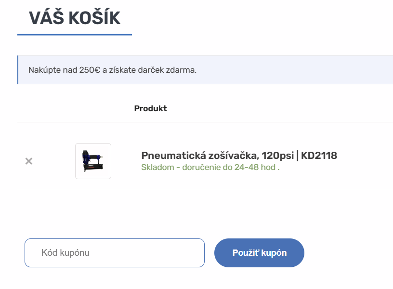Click the Produkt column header
The height and width of the screenshot is (289, 393).
pyautogui.click(x=150, y=108)
